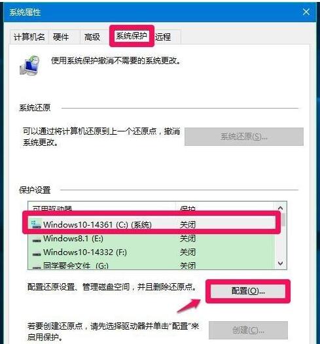Open the 硬件 tab

click(x=61, y=37)
